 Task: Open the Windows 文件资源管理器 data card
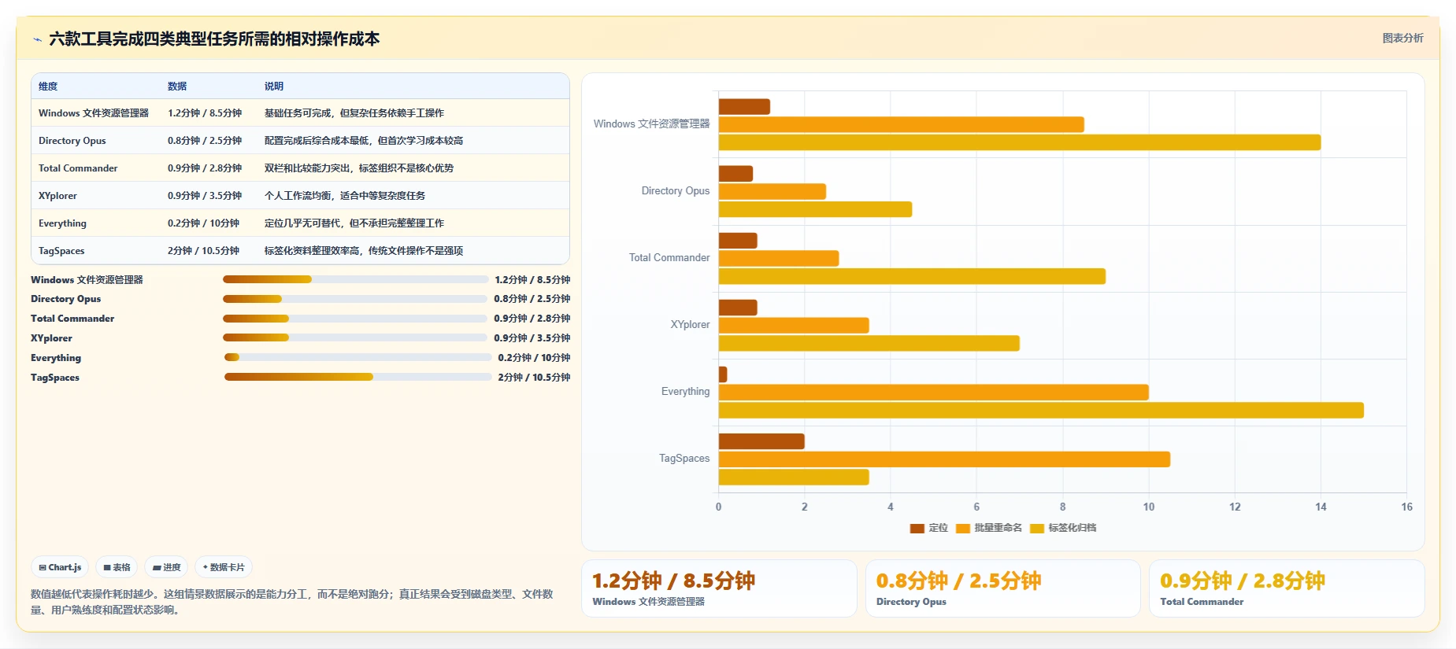coord(719,588)
